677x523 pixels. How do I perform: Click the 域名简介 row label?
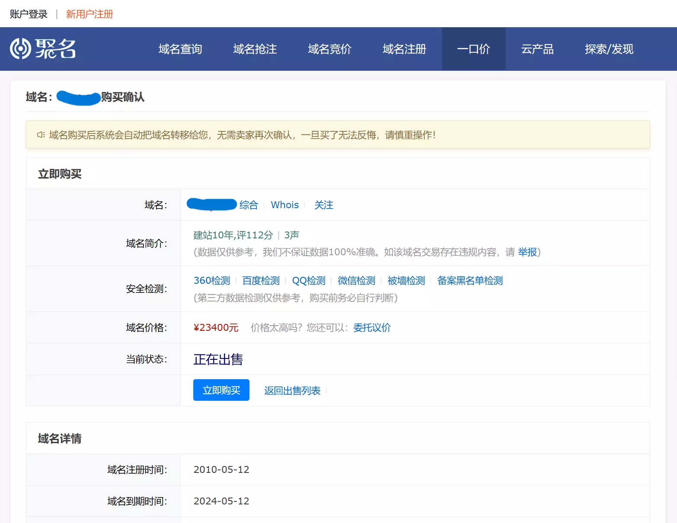click(x=147, y=243)
